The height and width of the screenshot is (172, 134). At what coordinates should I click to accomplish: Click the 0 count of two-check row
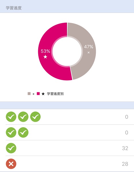127,132
